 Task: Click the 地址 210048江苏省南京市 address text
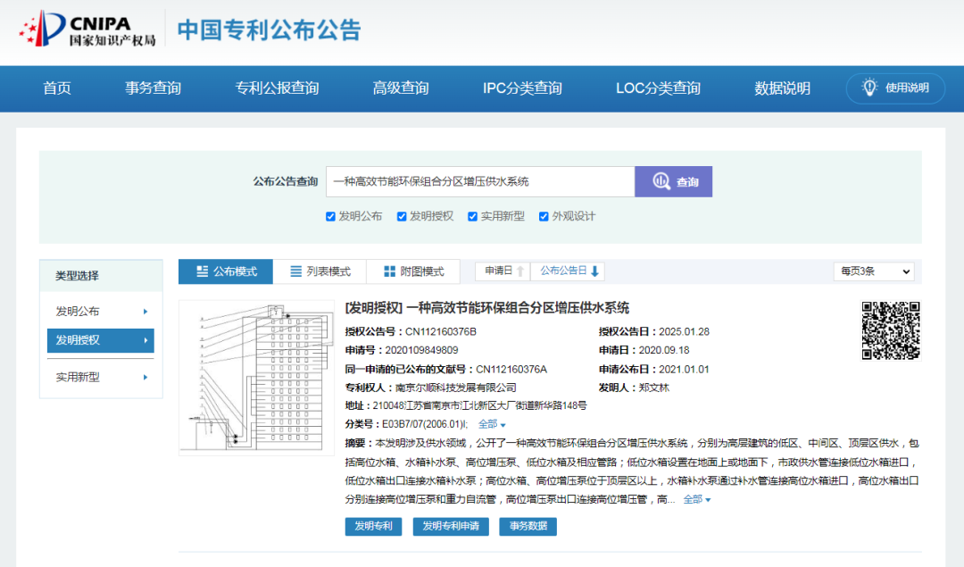479,406
